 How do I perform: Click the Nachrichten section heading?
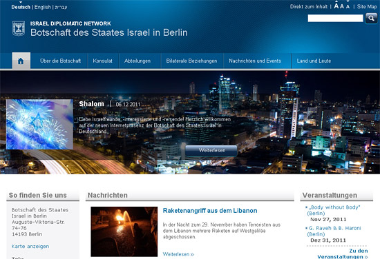coord(108,195)
